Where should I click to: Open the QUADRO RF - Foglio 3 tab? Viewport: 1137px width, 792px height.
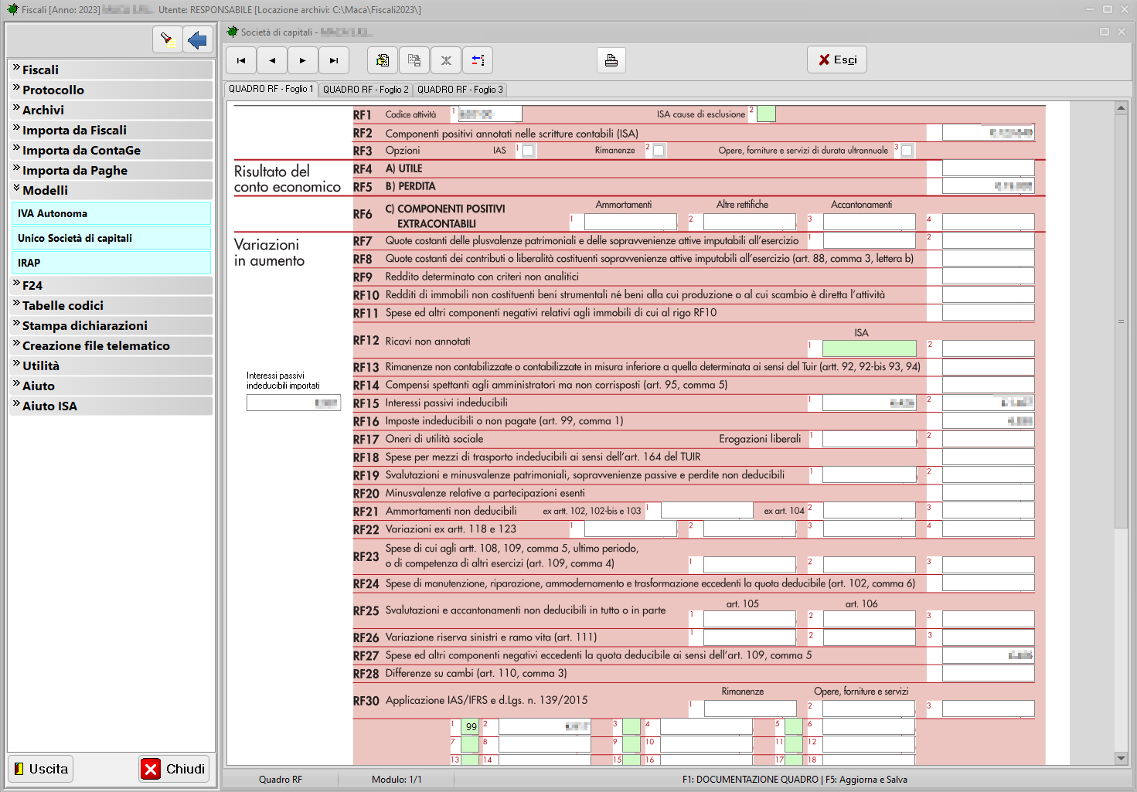(460, 90)
